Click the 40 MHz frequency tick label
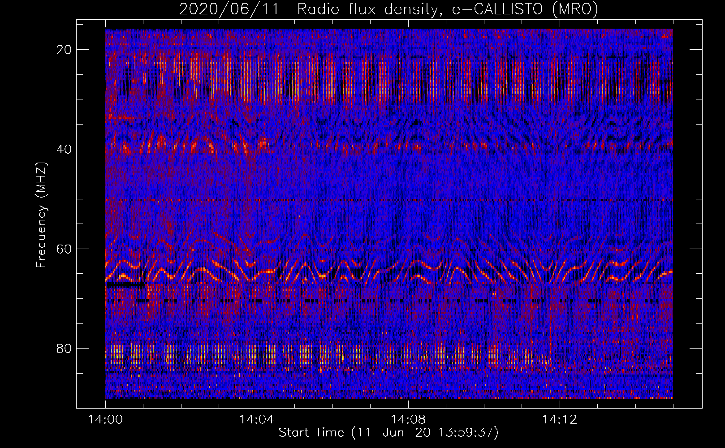The height and width of the screenshot is (448, 725). 64,149
